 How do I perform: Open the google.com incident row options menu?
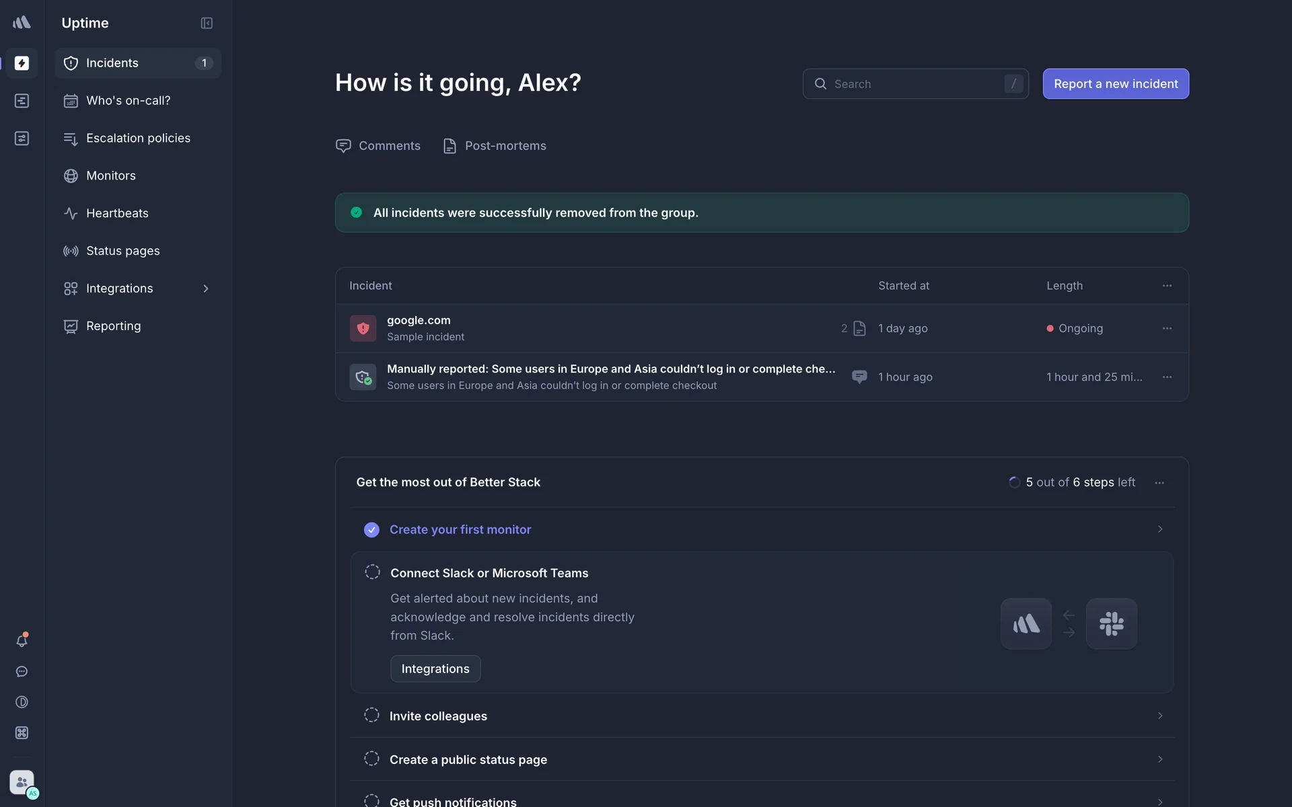point(1167,328)
